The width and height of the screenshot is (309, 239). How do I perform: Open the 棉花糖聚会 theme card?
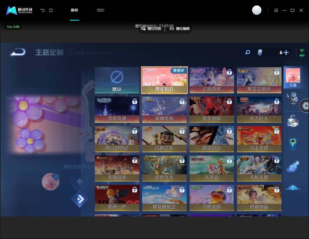164,198
